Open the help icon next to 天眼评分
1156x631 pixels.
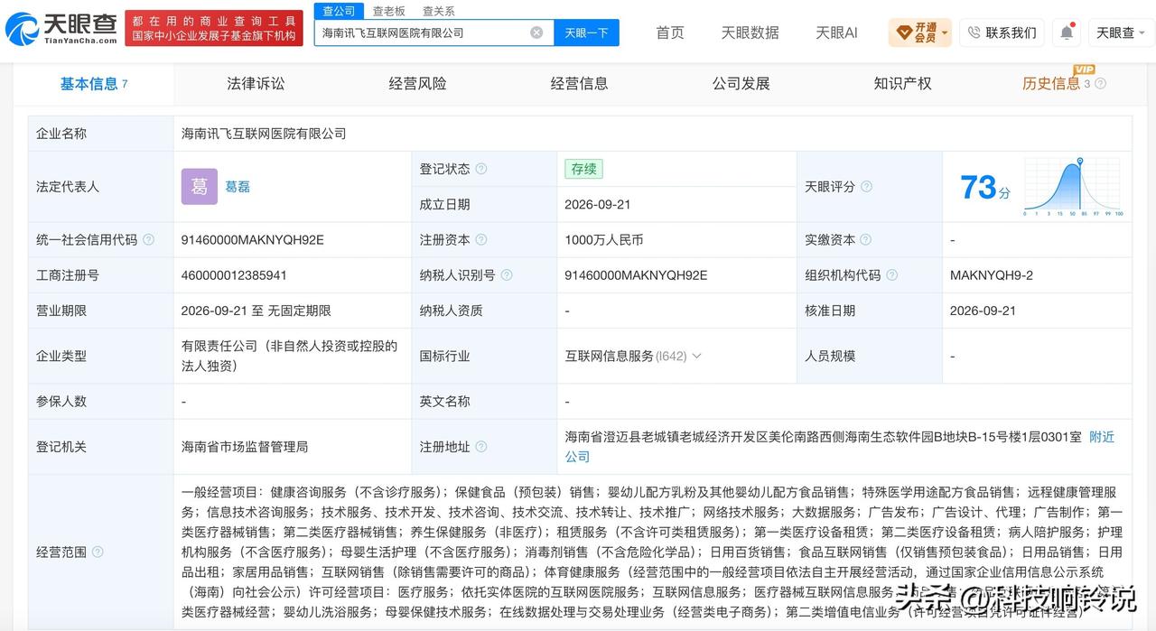click(866, 187)
